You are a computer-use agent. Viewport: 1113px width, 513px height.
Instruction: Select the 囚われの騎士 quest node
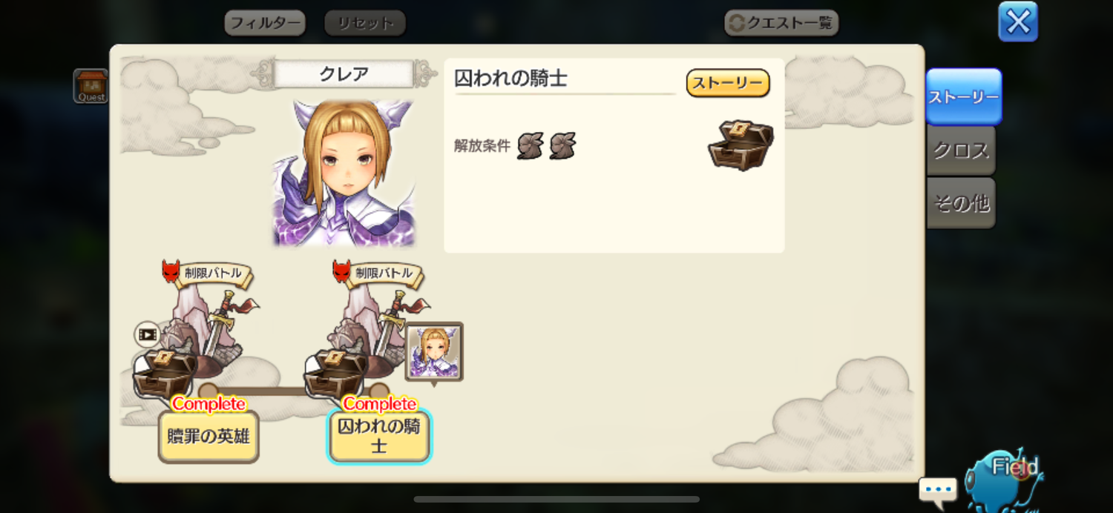point(379,437)
